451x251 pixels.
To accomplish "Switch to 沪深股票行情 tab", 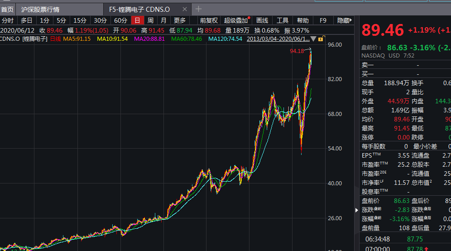I will tap(40, 9).
